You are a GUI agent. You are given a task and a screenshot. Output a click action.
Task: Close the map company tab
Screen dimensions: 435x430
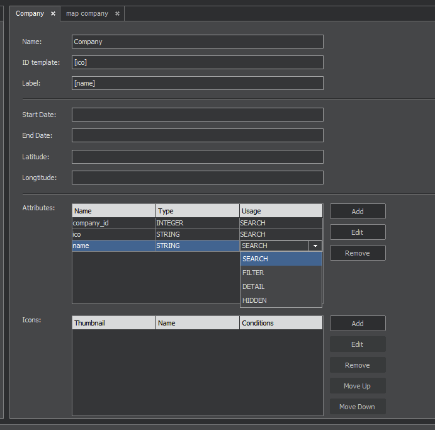coord(117,14)
